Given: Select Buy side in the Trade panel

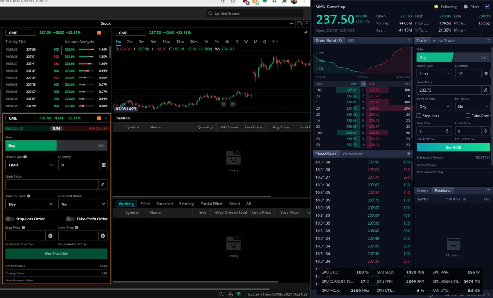Looking at the screenshot, I should pyautogui.click(x=435, y=57).
